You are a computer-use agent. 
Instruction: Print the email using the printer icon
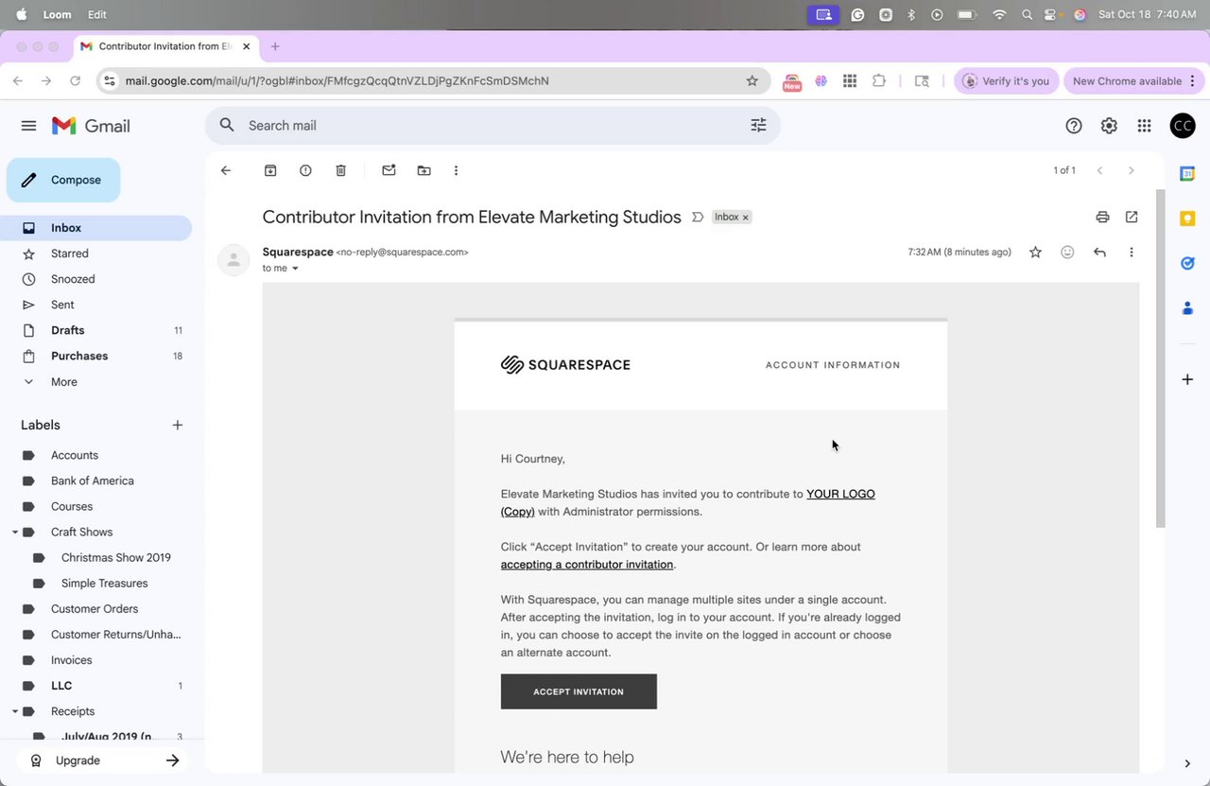(1102, 217)
